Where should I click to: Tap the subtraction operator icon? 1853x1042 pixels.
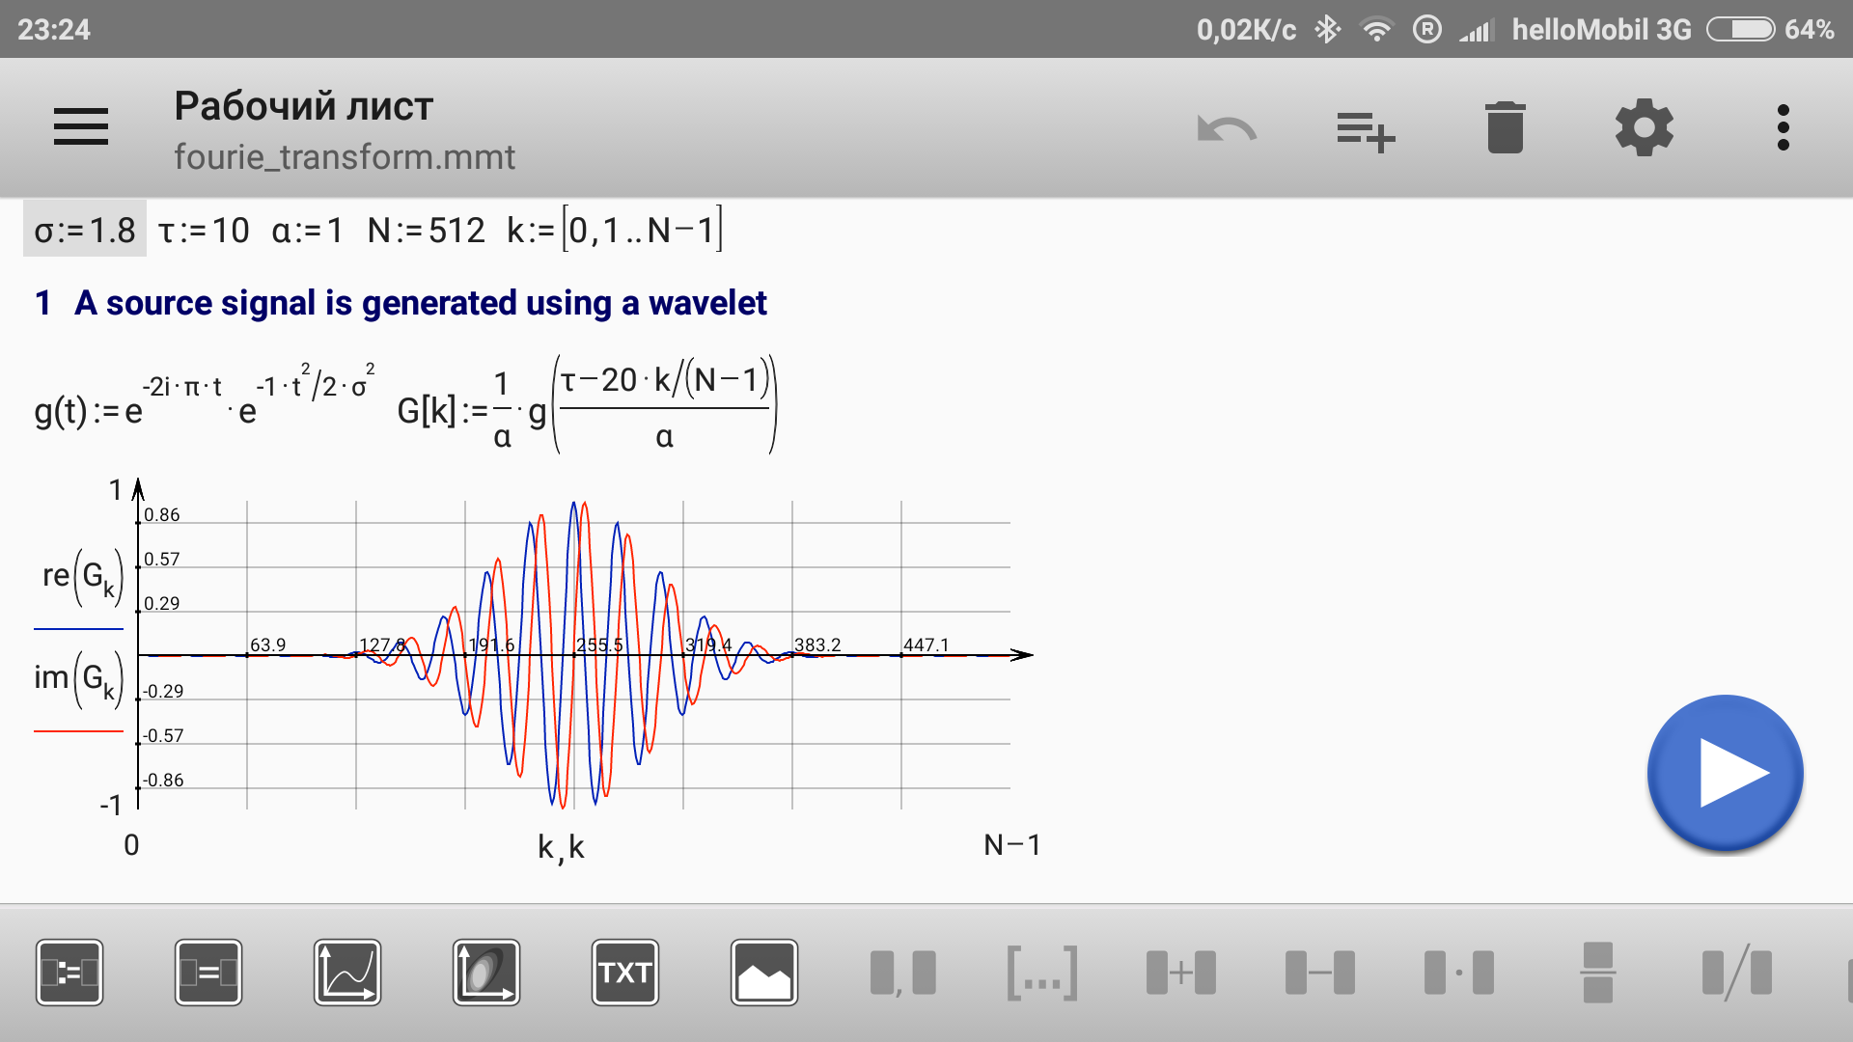1320,973
